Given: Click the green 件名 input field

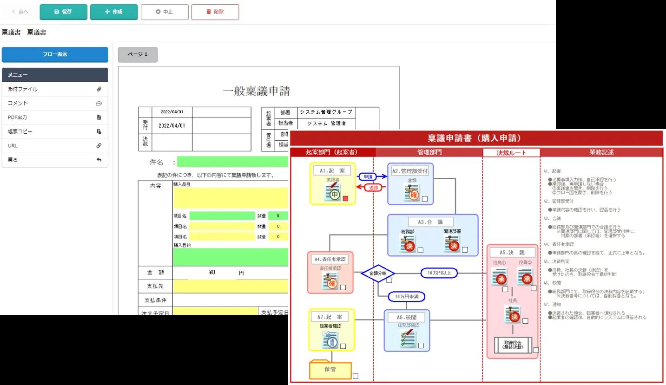Looking at the screenshot, I should click(232, 162).
